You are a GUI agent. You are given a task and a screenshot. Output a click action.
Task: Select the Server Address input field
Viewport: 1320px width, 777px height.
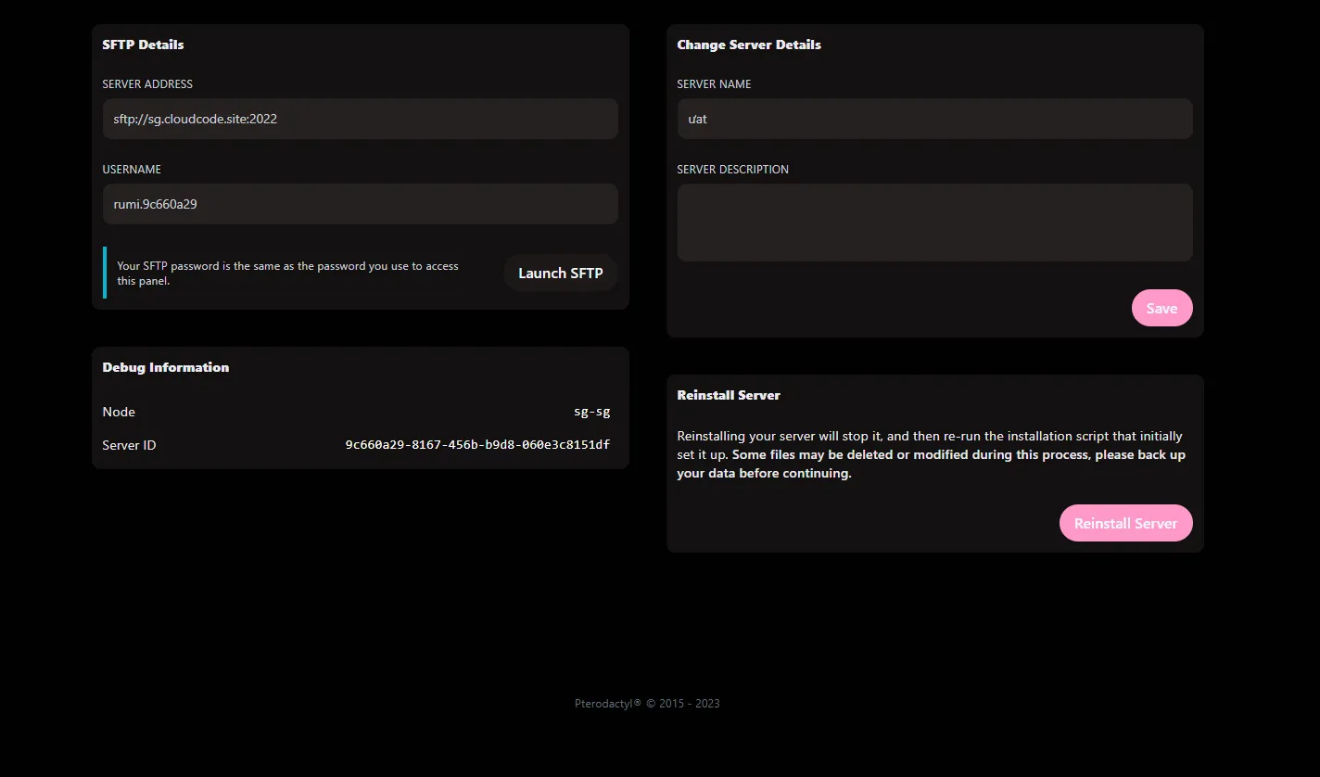pos(360,119)
